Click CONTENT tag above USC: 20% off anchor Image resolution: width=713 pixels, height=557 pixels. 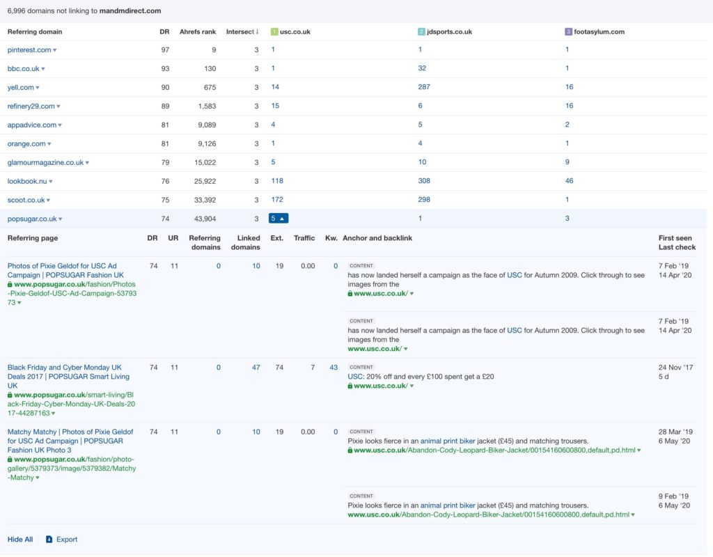(361, 368)
